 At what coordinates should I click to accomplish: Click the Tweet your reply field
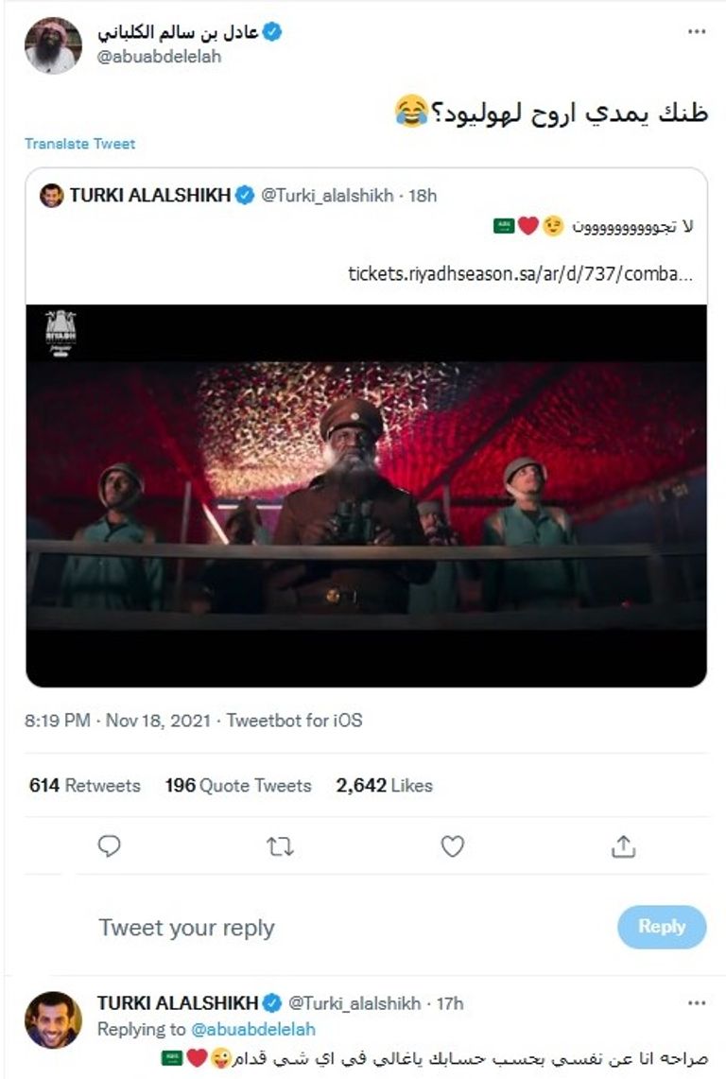click(189, 927)
